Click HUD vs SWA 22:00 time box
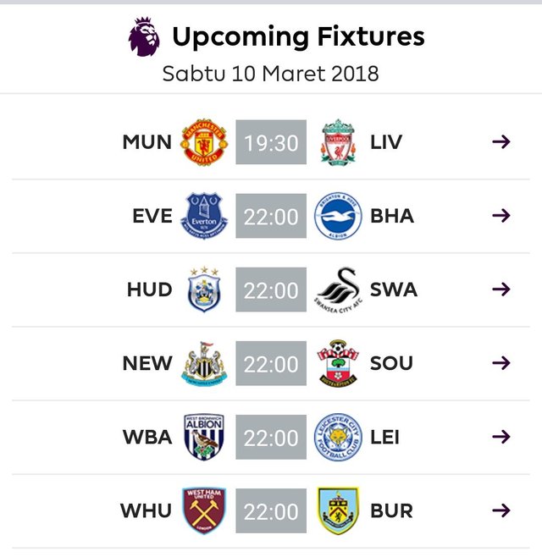542x557 pixels. [x=271, y=290]
